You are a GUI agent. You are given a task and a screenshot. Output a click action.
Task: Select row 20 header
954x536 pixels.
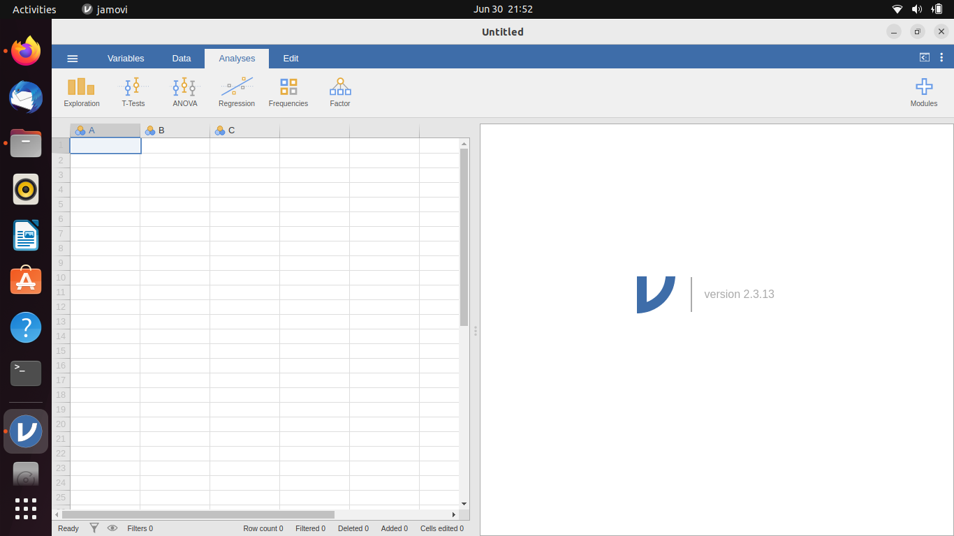click(x=61, y=424)
